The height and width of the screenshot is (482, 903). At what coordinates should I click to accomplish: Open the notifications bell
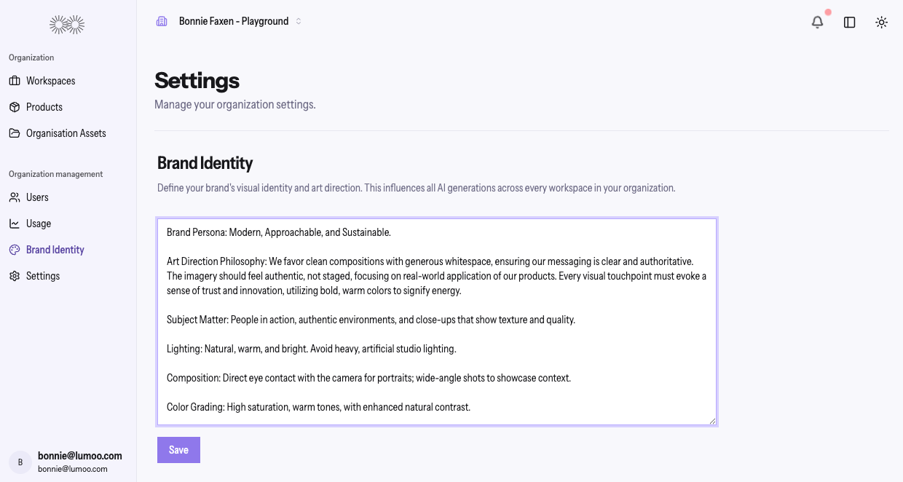818,22
